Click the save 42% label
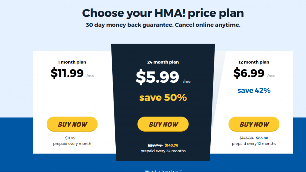 click(254, 90)
